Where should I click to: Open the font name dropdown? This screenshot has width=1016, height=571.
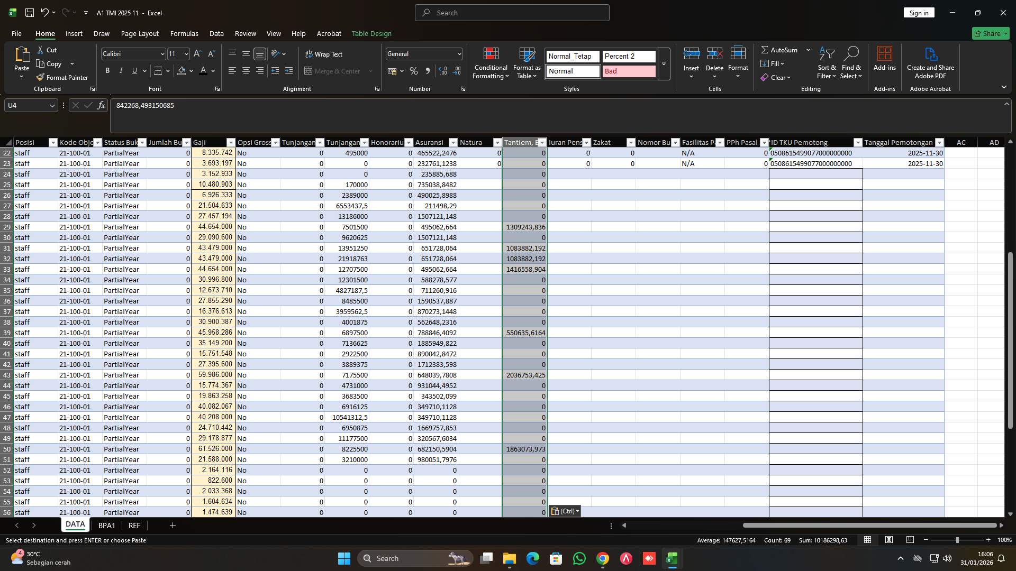pos(162,53)
